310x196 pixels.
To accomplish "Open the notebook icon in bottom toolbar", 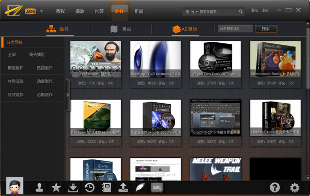I will click(106, 187).
